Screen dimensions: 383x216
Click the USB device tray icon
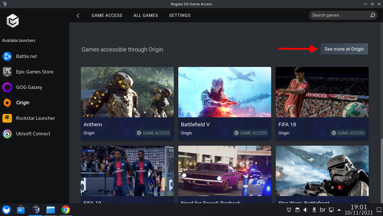pos(314,210)
